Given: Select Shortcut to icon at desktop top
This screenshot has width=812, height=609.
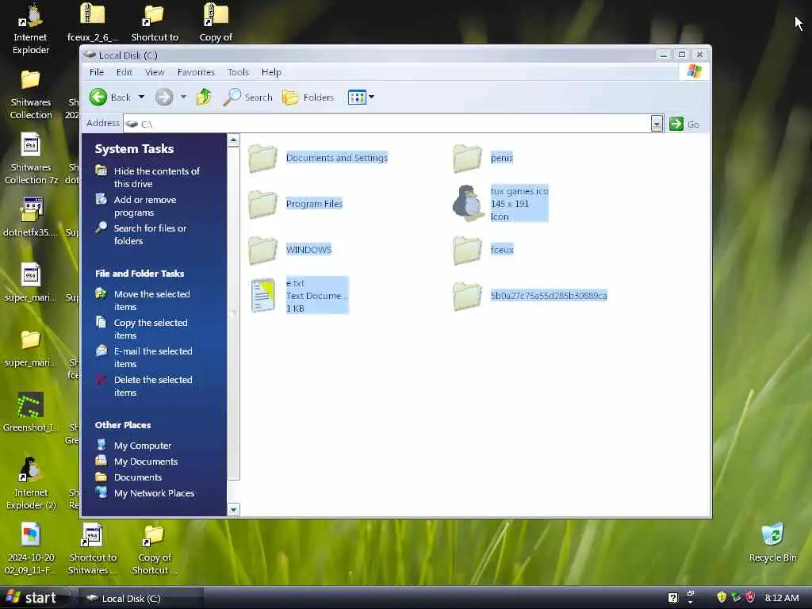Looking at the screenshot, I should tap(155, 23).
